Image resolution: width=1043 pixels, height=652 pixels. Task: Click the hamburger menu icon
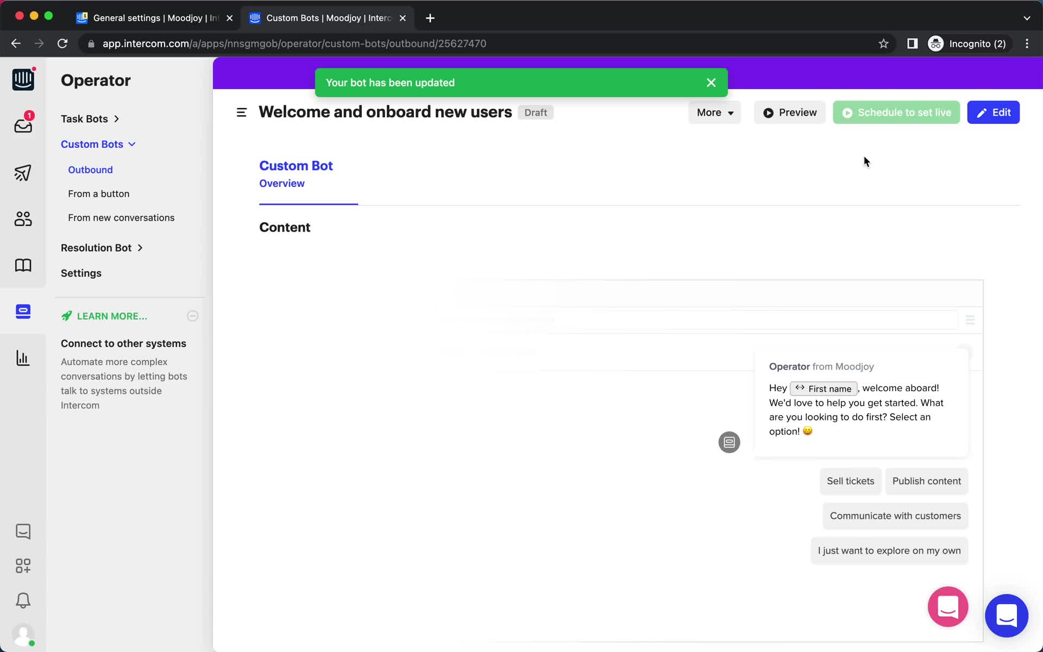[241, 112]
